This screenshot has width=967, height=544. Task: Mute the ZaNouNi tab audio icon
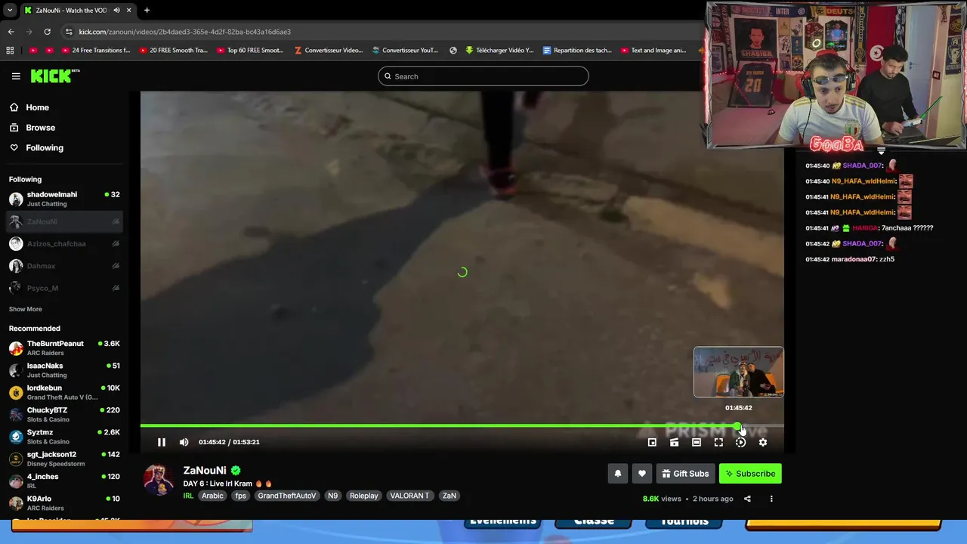click(116, 11)
